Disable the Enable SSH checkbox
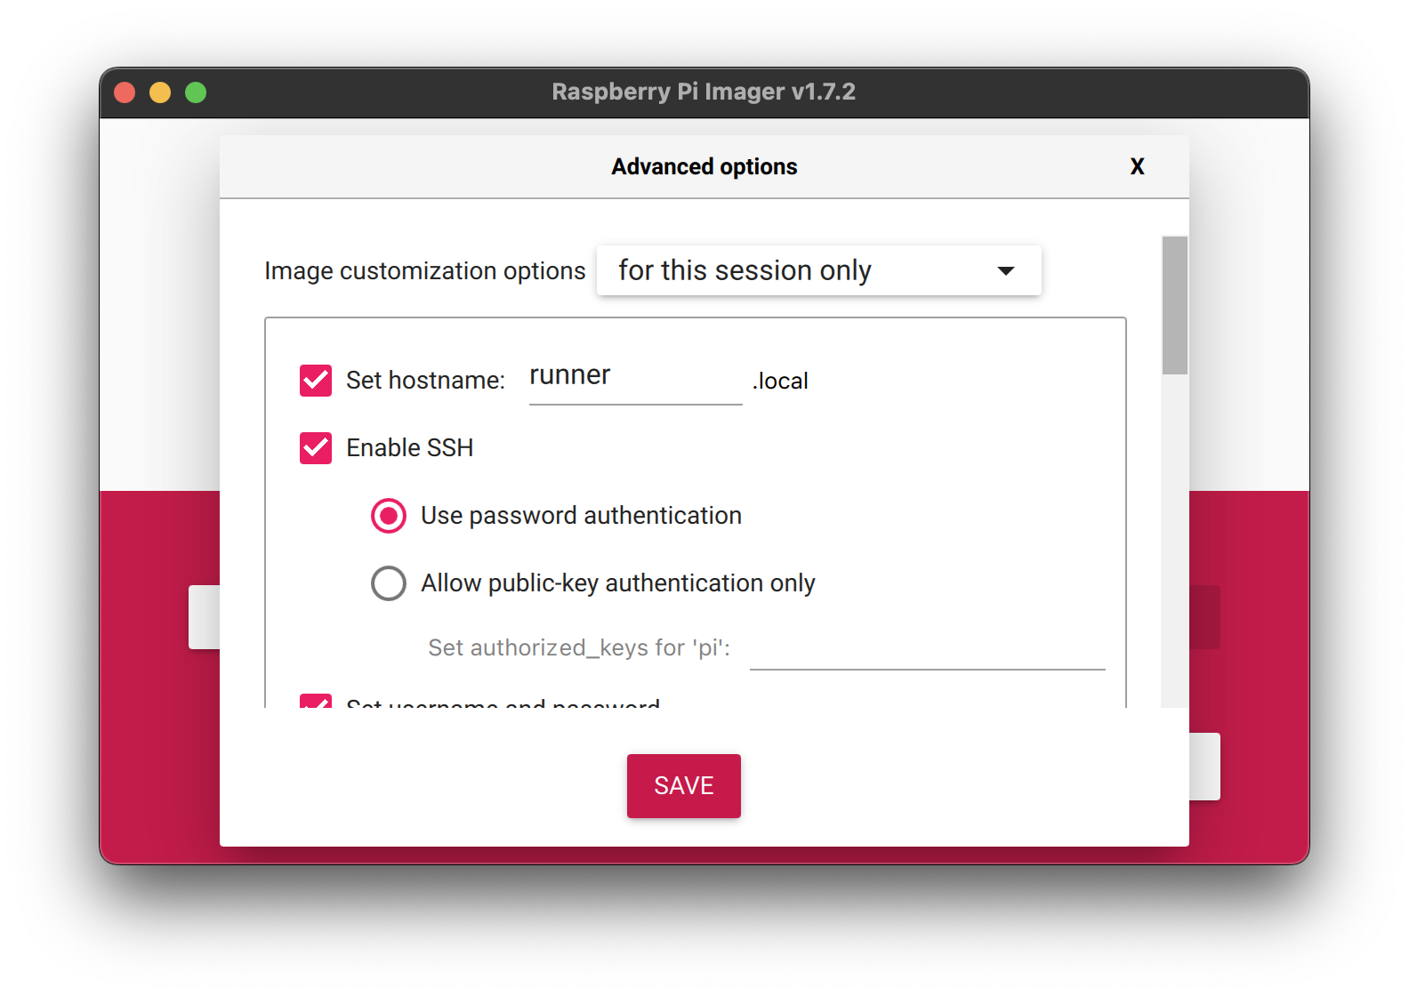 coord(316,448)
